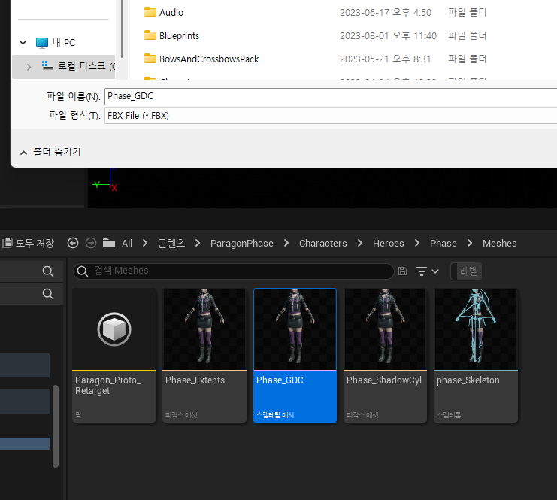Image resolution: width=557 pixels, height=500 pixels.
Task: Open the asset filter dropdown
Action: point(428,271)
